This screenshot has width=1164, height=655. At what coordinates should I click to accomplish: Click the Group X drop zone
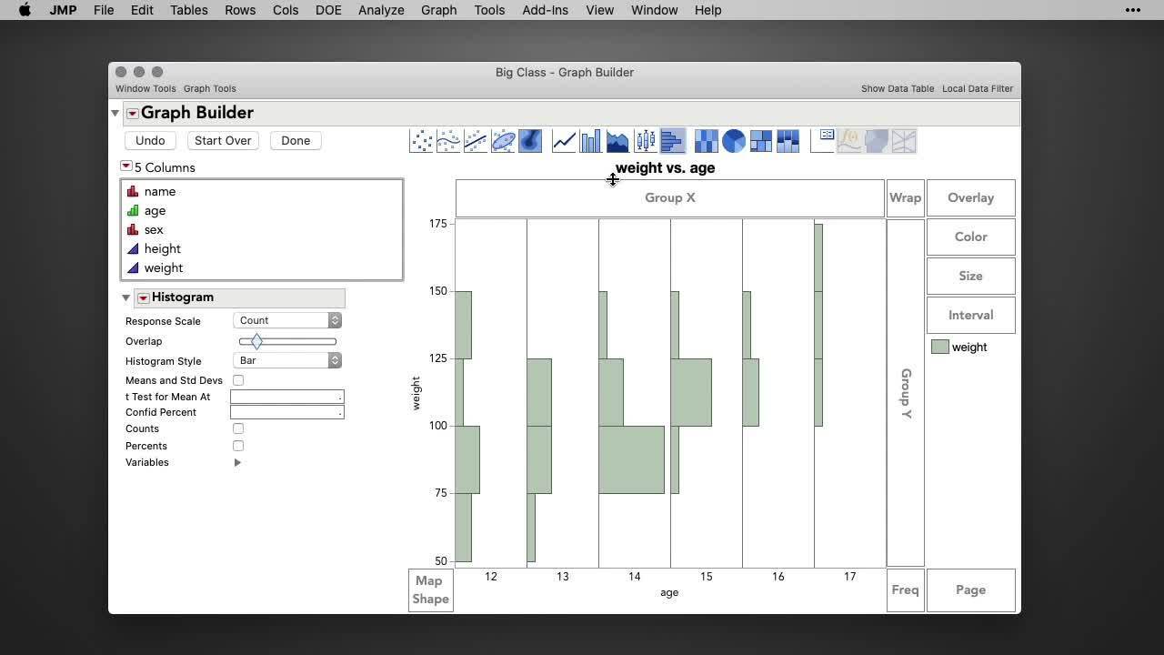click(670, 198)
